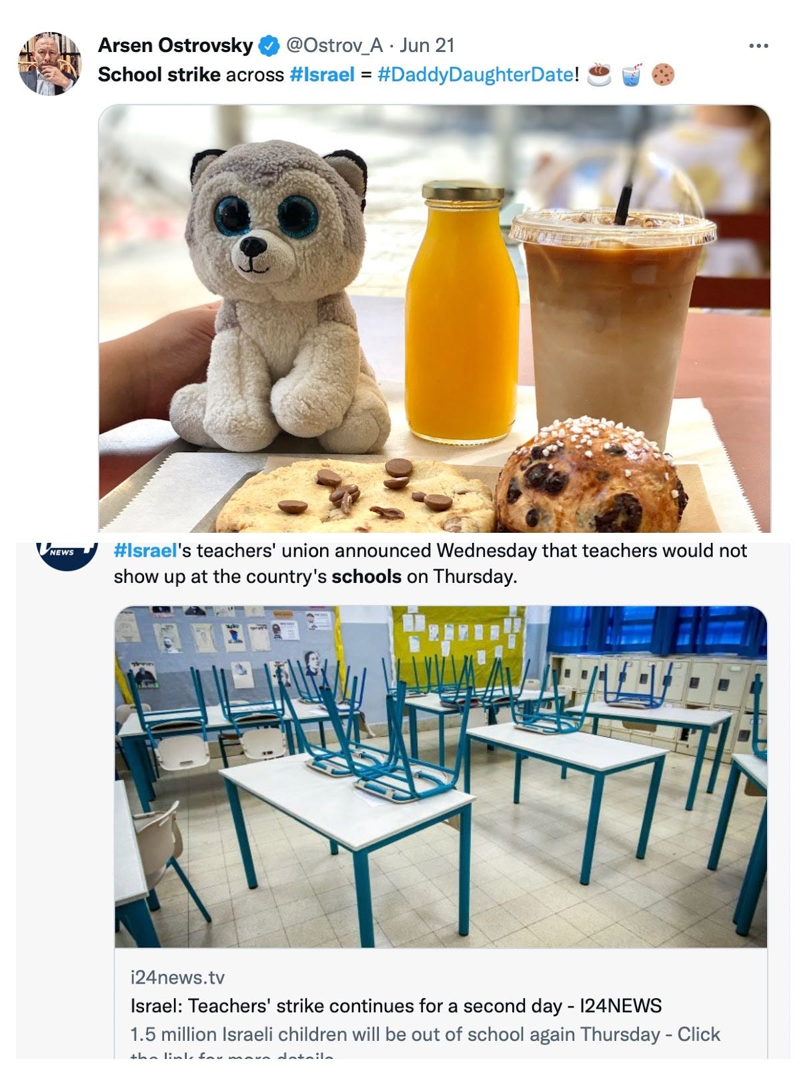
Task: Open the @Ostrov_A handle link
Action: coord(334,45)
